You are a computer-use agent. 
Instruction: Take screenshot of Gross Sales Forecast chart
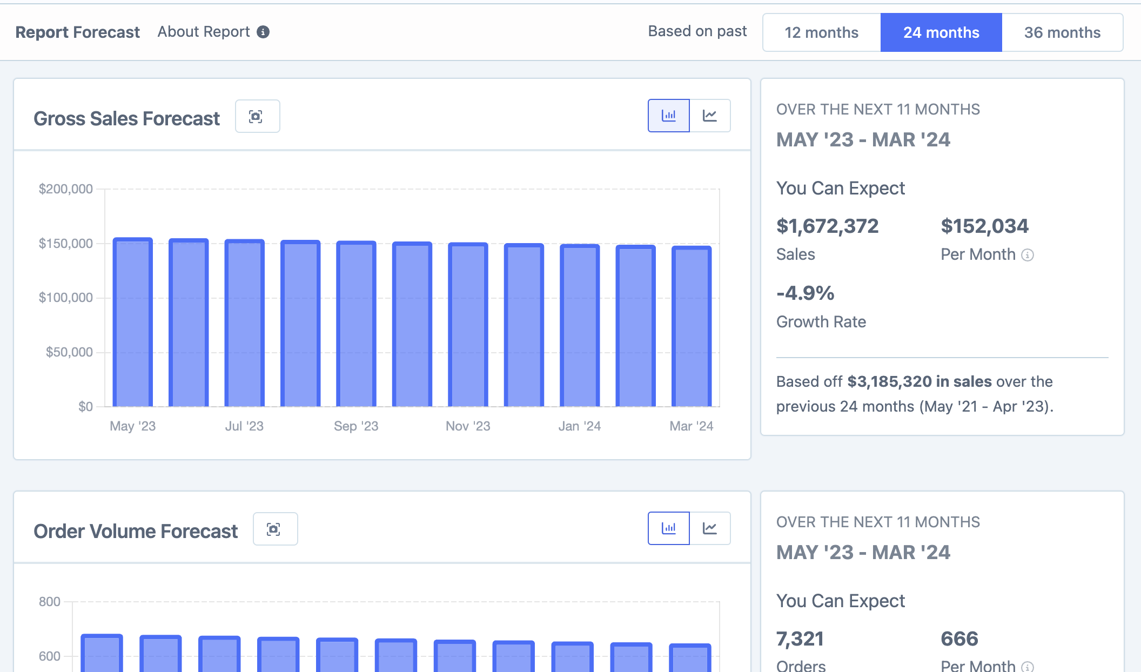[257, 116]
